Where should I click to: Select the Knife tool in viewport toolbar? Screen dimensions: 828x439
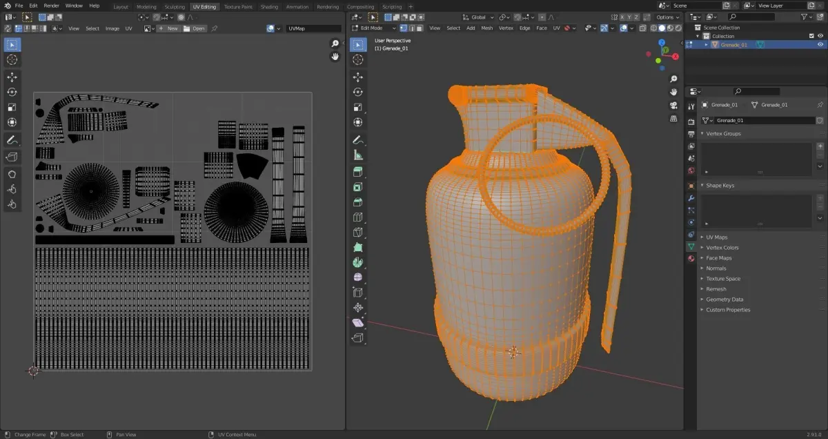pyautogui.click(x=358, y=233)
